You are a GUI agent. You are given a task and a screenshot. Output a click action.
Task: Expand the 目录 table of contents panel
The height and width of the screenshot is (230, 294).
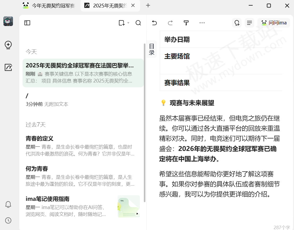click(x=152, y=49)
